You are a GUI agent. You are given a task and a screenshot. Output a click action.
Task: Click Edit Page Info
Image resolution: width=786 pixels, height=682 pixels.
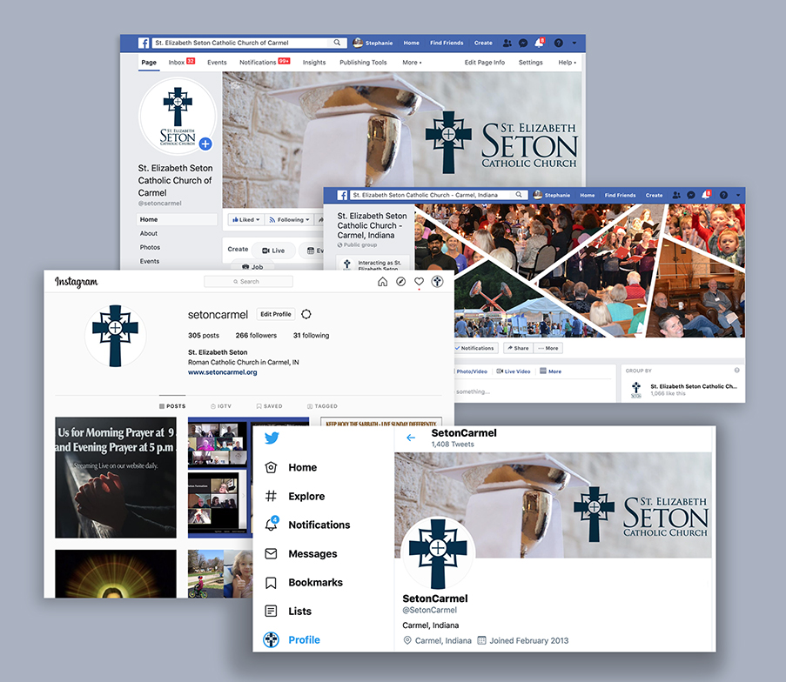[485, 63]
